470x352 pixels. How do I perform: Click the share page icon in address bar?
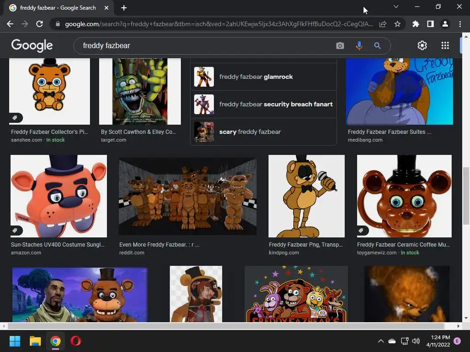click(x=383, y=24)
